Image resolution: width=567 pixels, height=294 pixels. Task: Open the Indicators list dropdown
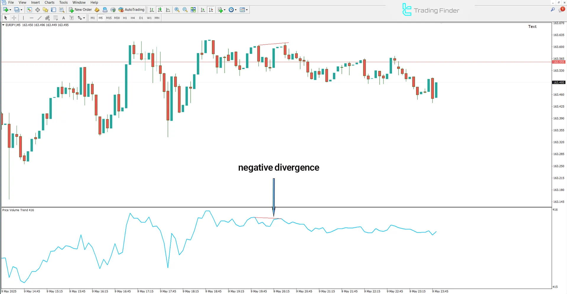coord(221,10)
